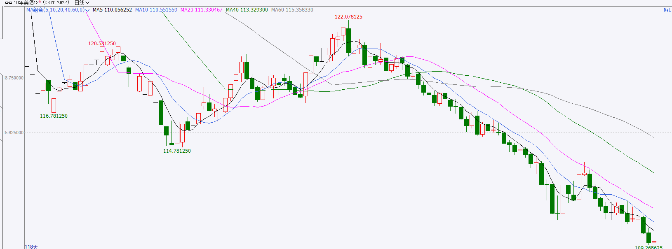Click the link icon beside the contract name
Screen dimensions: 672x249
8,2
